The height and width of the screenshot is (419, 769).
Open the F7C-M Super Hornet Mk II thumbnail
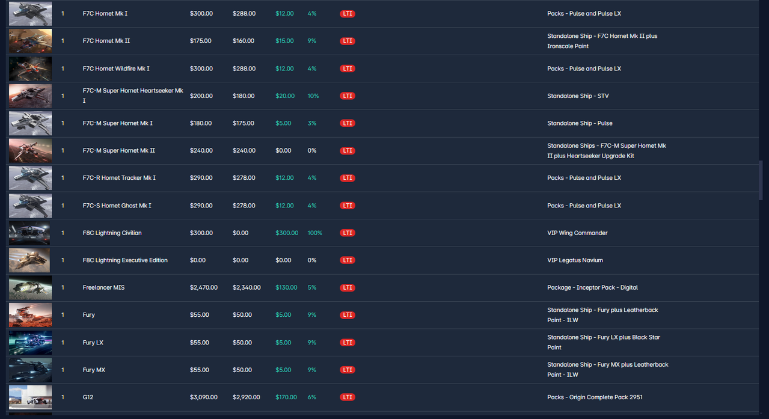[x=30, y=150]
